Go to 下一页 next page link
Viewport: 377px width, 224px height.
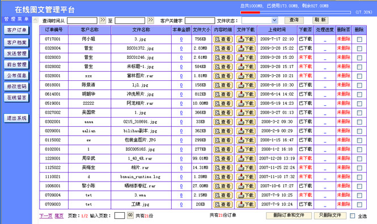point(46,216)
